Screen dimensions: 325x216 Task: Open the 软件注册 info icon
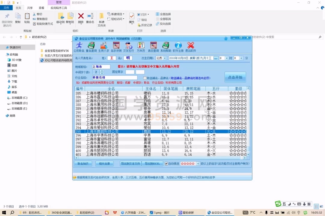coord(178,47)
